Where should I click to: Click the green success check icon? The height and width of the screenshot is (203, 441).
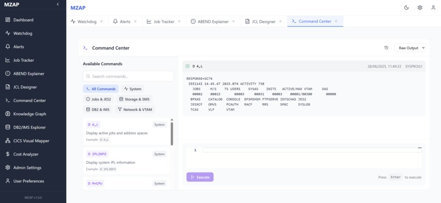click(x=188, y=67)
